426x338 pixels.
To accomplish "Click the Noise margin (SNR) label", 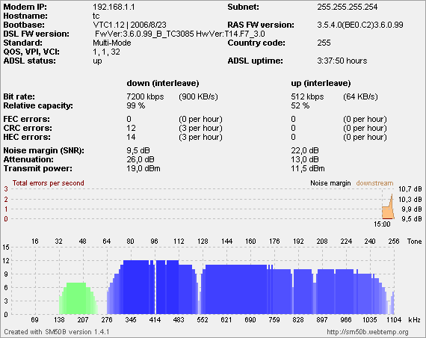I will pos(44,150).
